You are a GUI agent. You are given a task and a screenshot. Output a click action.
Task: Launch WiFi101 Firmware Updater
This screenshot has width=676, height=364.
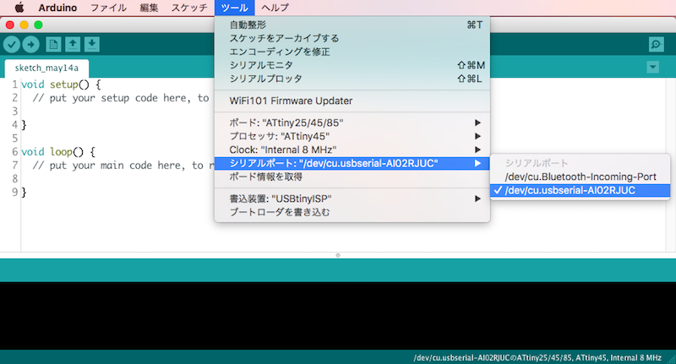pyautogui.click(x=352, y=101)
